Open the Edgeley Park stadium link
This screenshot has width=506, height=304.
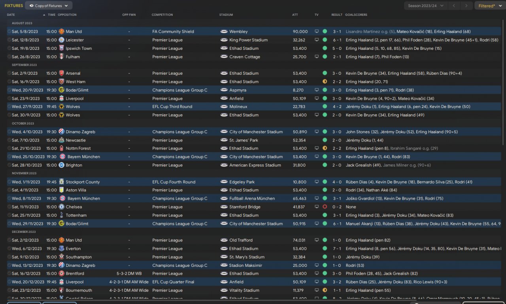point(242,182)
